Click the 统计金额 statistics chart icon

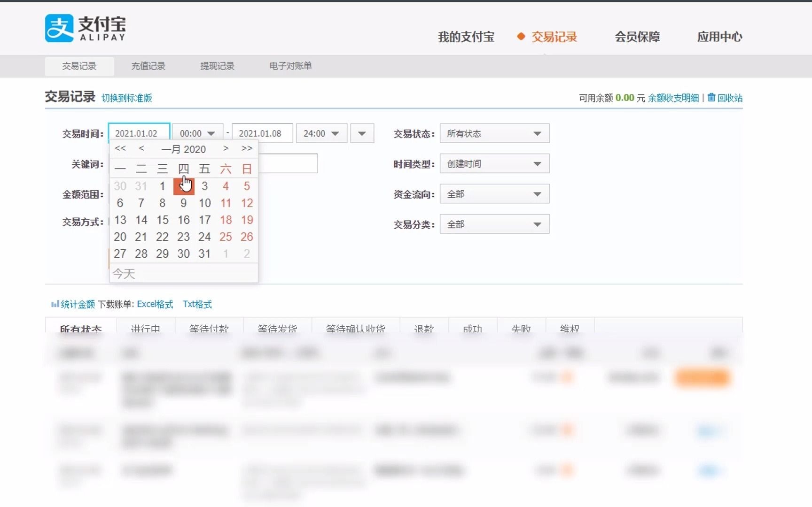pos(55,304)
